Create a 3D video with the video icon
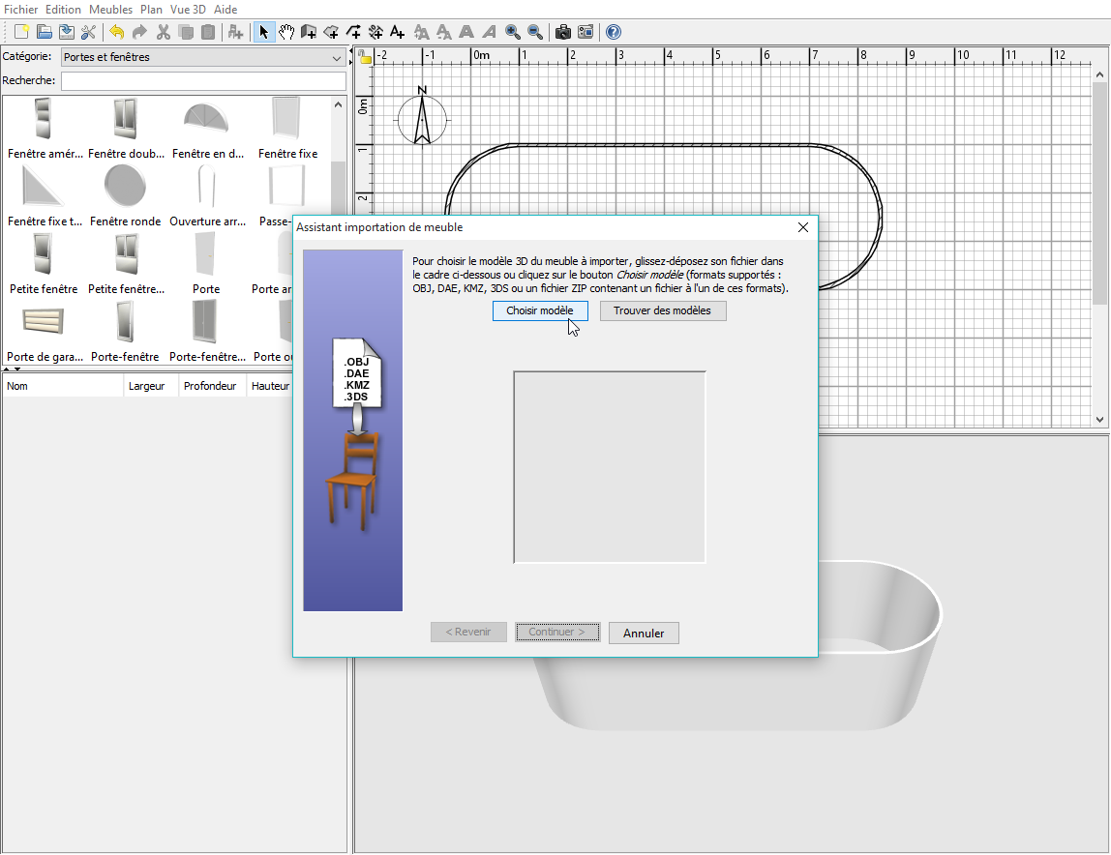Image resolution: width=1111 pixels, height=855 pixels. tap(586, 32)
